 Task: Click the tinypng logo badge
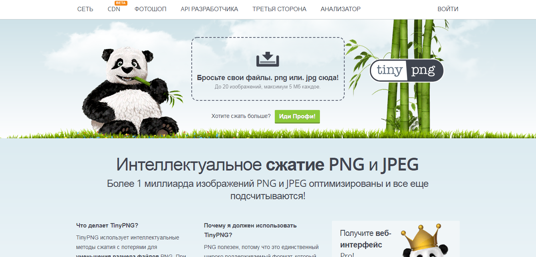click(407, 71)
